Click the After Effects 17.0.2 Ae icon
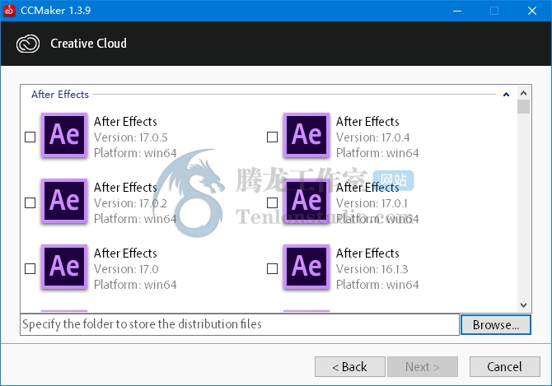Image resolution: width=552 pixels, height=386 pixels. click(64, 201)
